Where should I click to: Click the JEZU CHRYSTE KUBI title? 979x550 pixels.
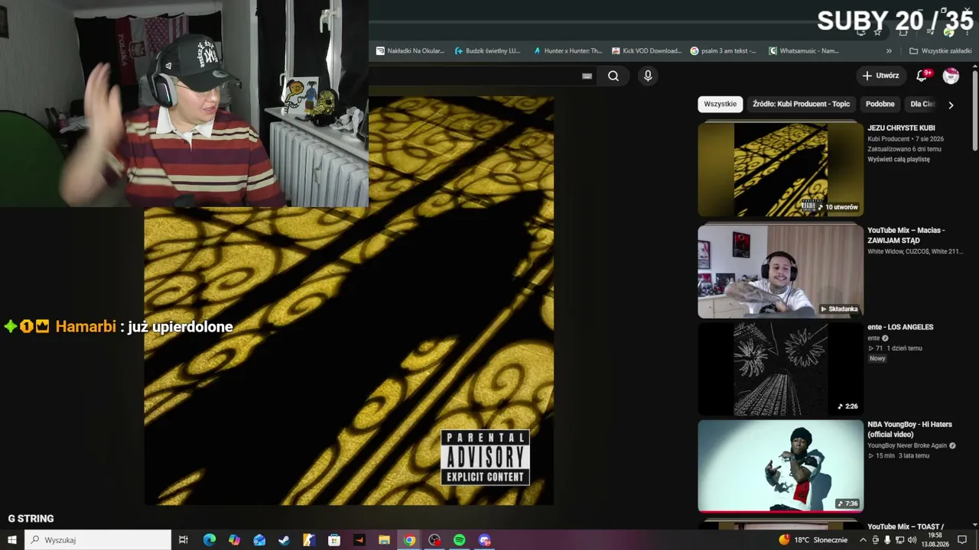(x=901, y=128)
